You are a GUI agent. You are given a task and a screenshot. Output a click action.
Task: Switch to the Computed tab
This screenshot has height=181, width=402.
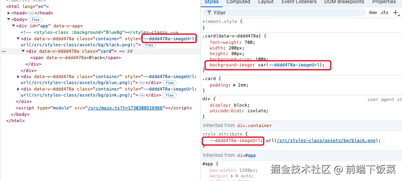tap(238, 2)
